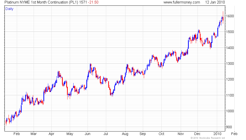Viewport: 246px width, 140px height.
Task: Click the 'Aug' month label
Action: 125,134
